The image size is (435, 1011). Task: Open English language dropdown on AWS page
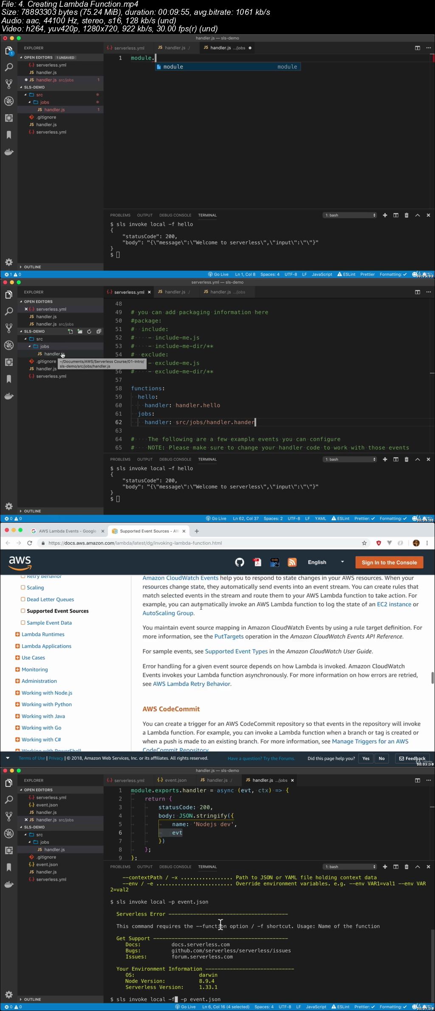pyautogui.click(x=326, y=562)
